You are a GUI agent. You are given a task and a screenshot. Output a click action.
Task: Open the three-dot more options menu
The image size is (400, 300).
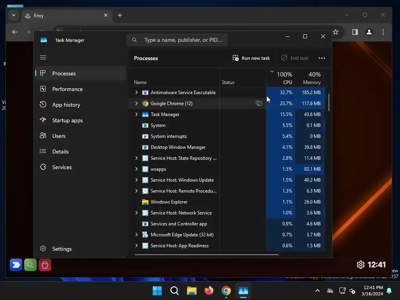[x=322, y=58]
